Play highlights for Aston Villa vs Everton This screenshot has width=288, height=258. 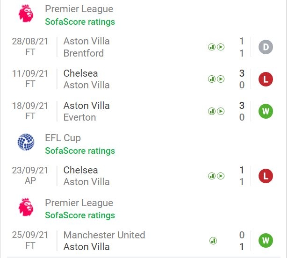(x=221, y=111)
